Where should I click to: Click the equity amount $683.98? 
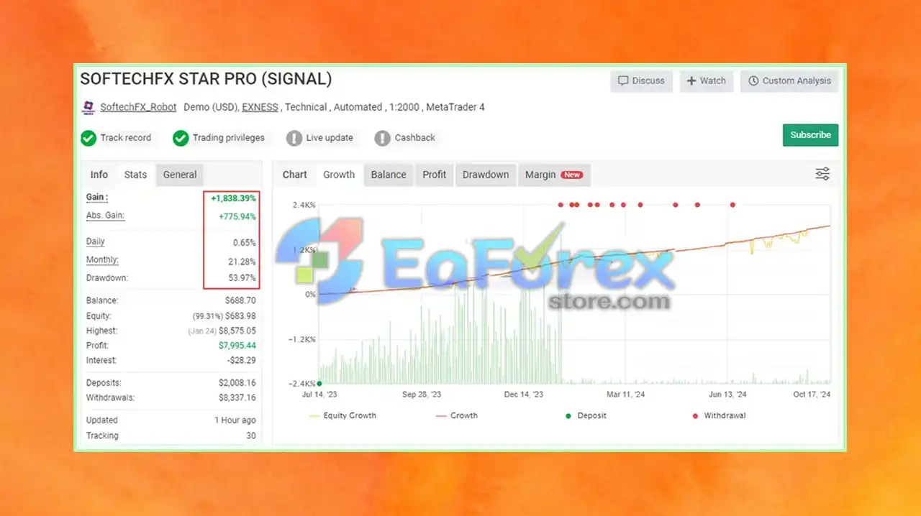click(x=240, y=316)
